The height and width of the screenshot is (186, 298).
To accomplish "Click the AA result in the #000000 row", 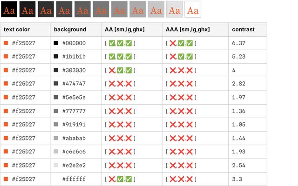I will coord(121,43).
